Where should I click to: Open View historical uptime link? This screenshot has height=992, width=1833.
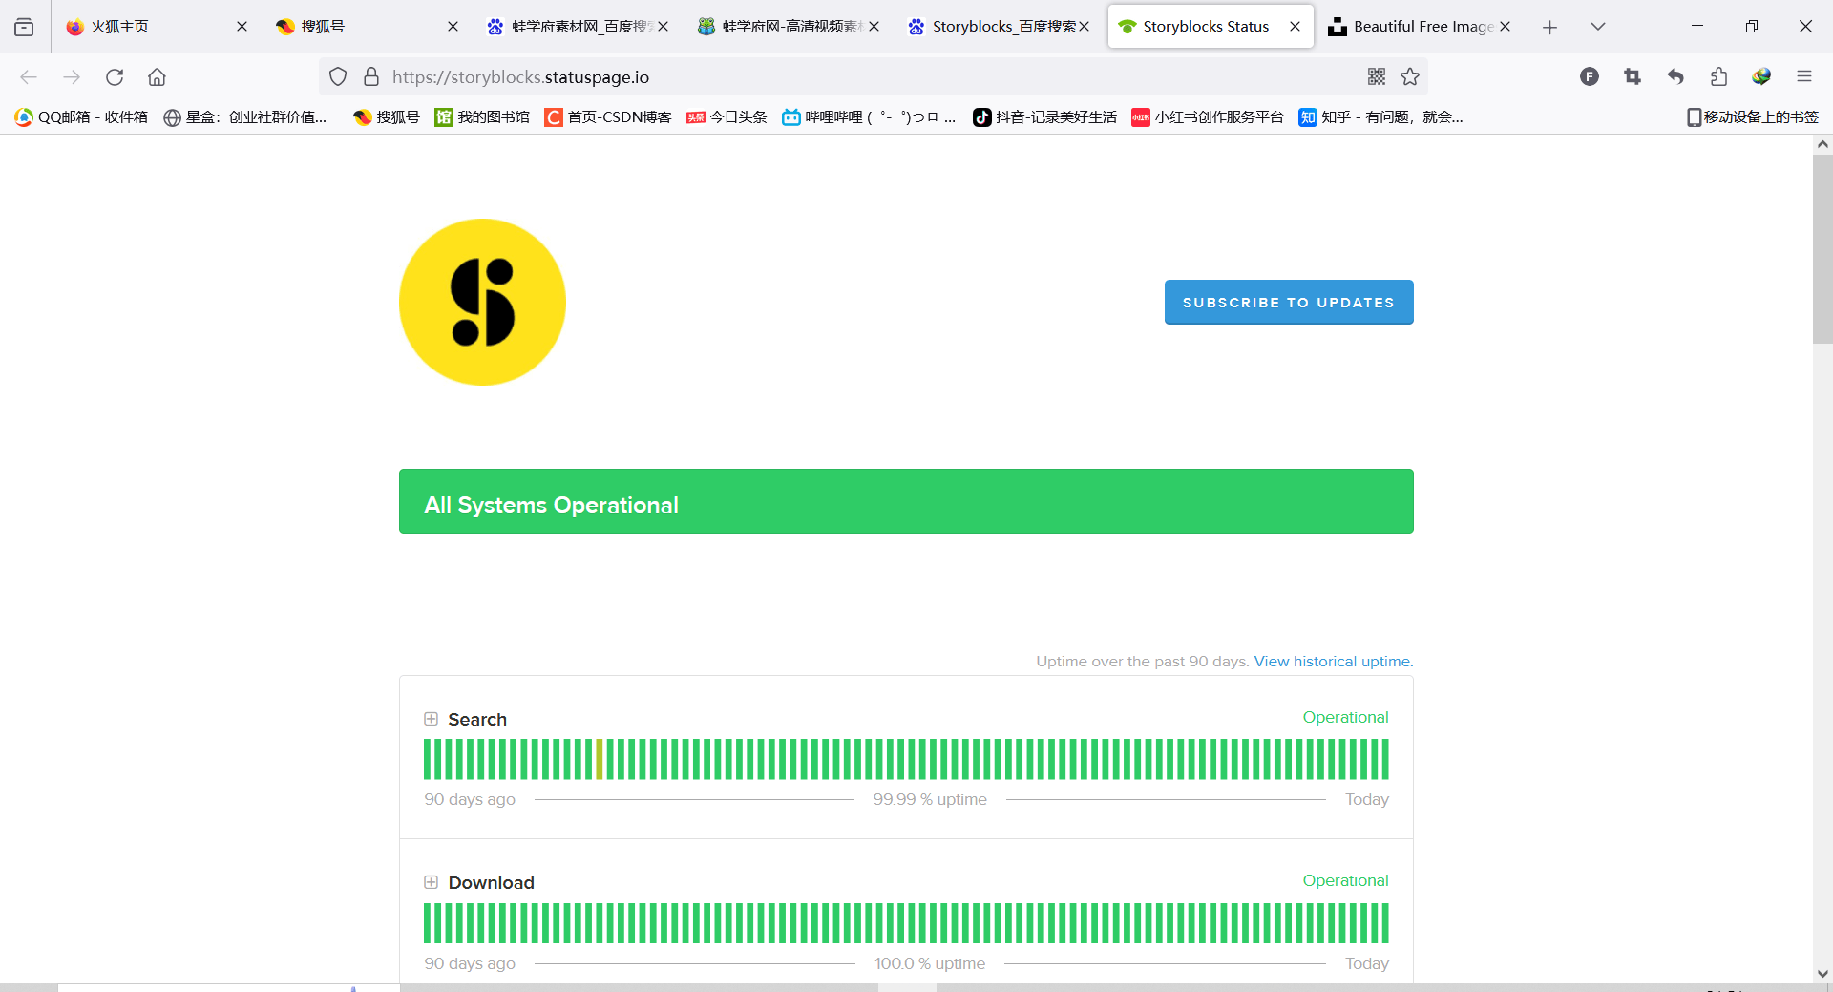(1332, 661)
